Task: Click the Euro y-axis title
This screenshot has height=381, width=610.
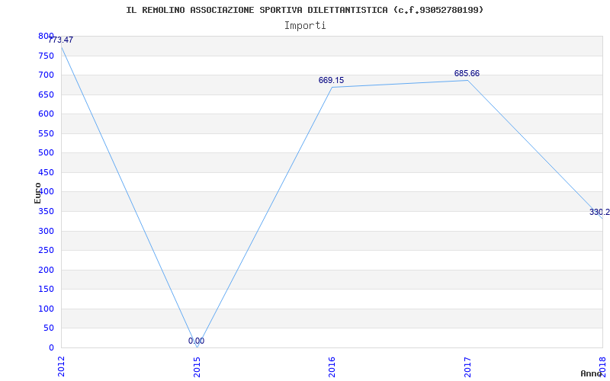Action: pos(37,193)
